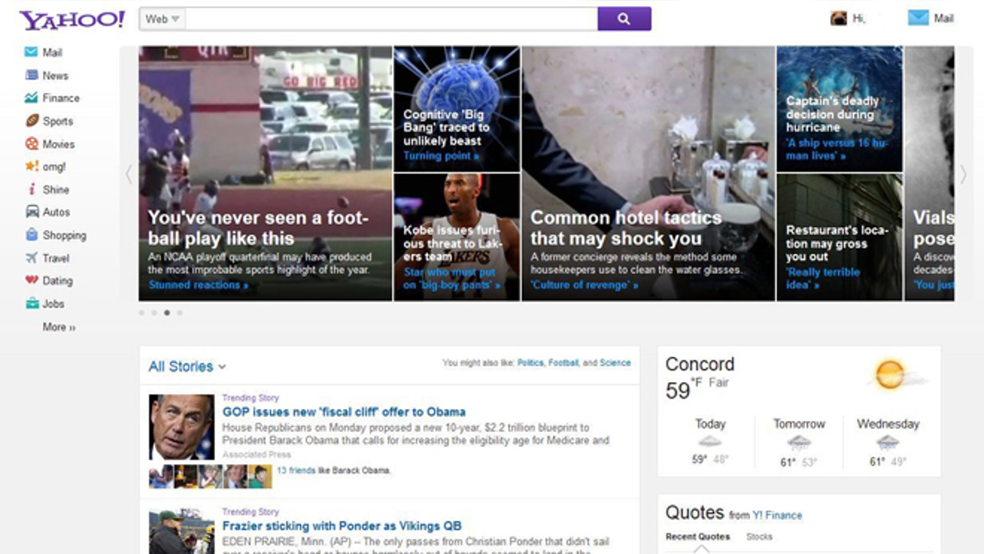Open the Travel airplane icon in the sidebar
Viewport: 984px width, 554px height.
click(x=32, y=257)
